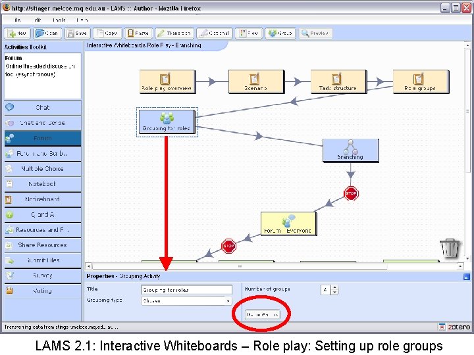
Task: Click stop gate below Branching
Action: click(351, 193)
